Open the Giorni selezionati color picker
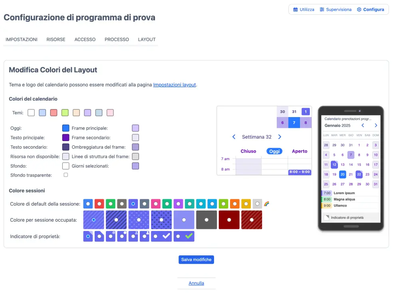Screen dimensions: 393x294 pos(135,166)
